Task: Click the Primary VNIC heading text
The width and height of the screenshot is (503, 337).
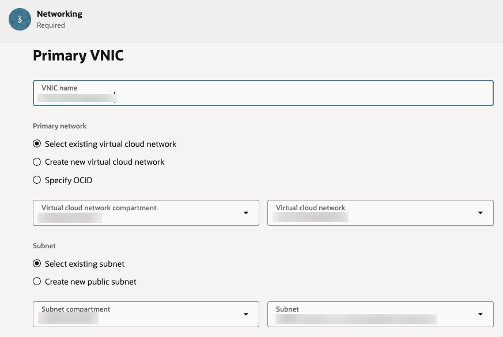Action: click(x=78, y=55)
